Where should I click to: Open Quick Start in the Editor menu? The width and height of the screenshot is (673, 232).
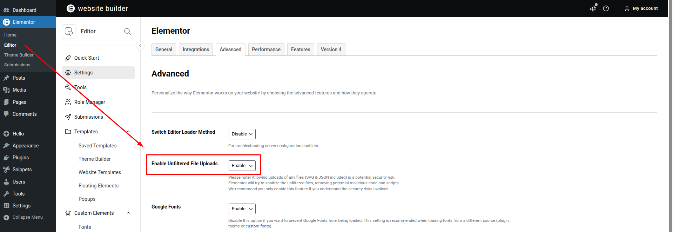tap(87, 58)
